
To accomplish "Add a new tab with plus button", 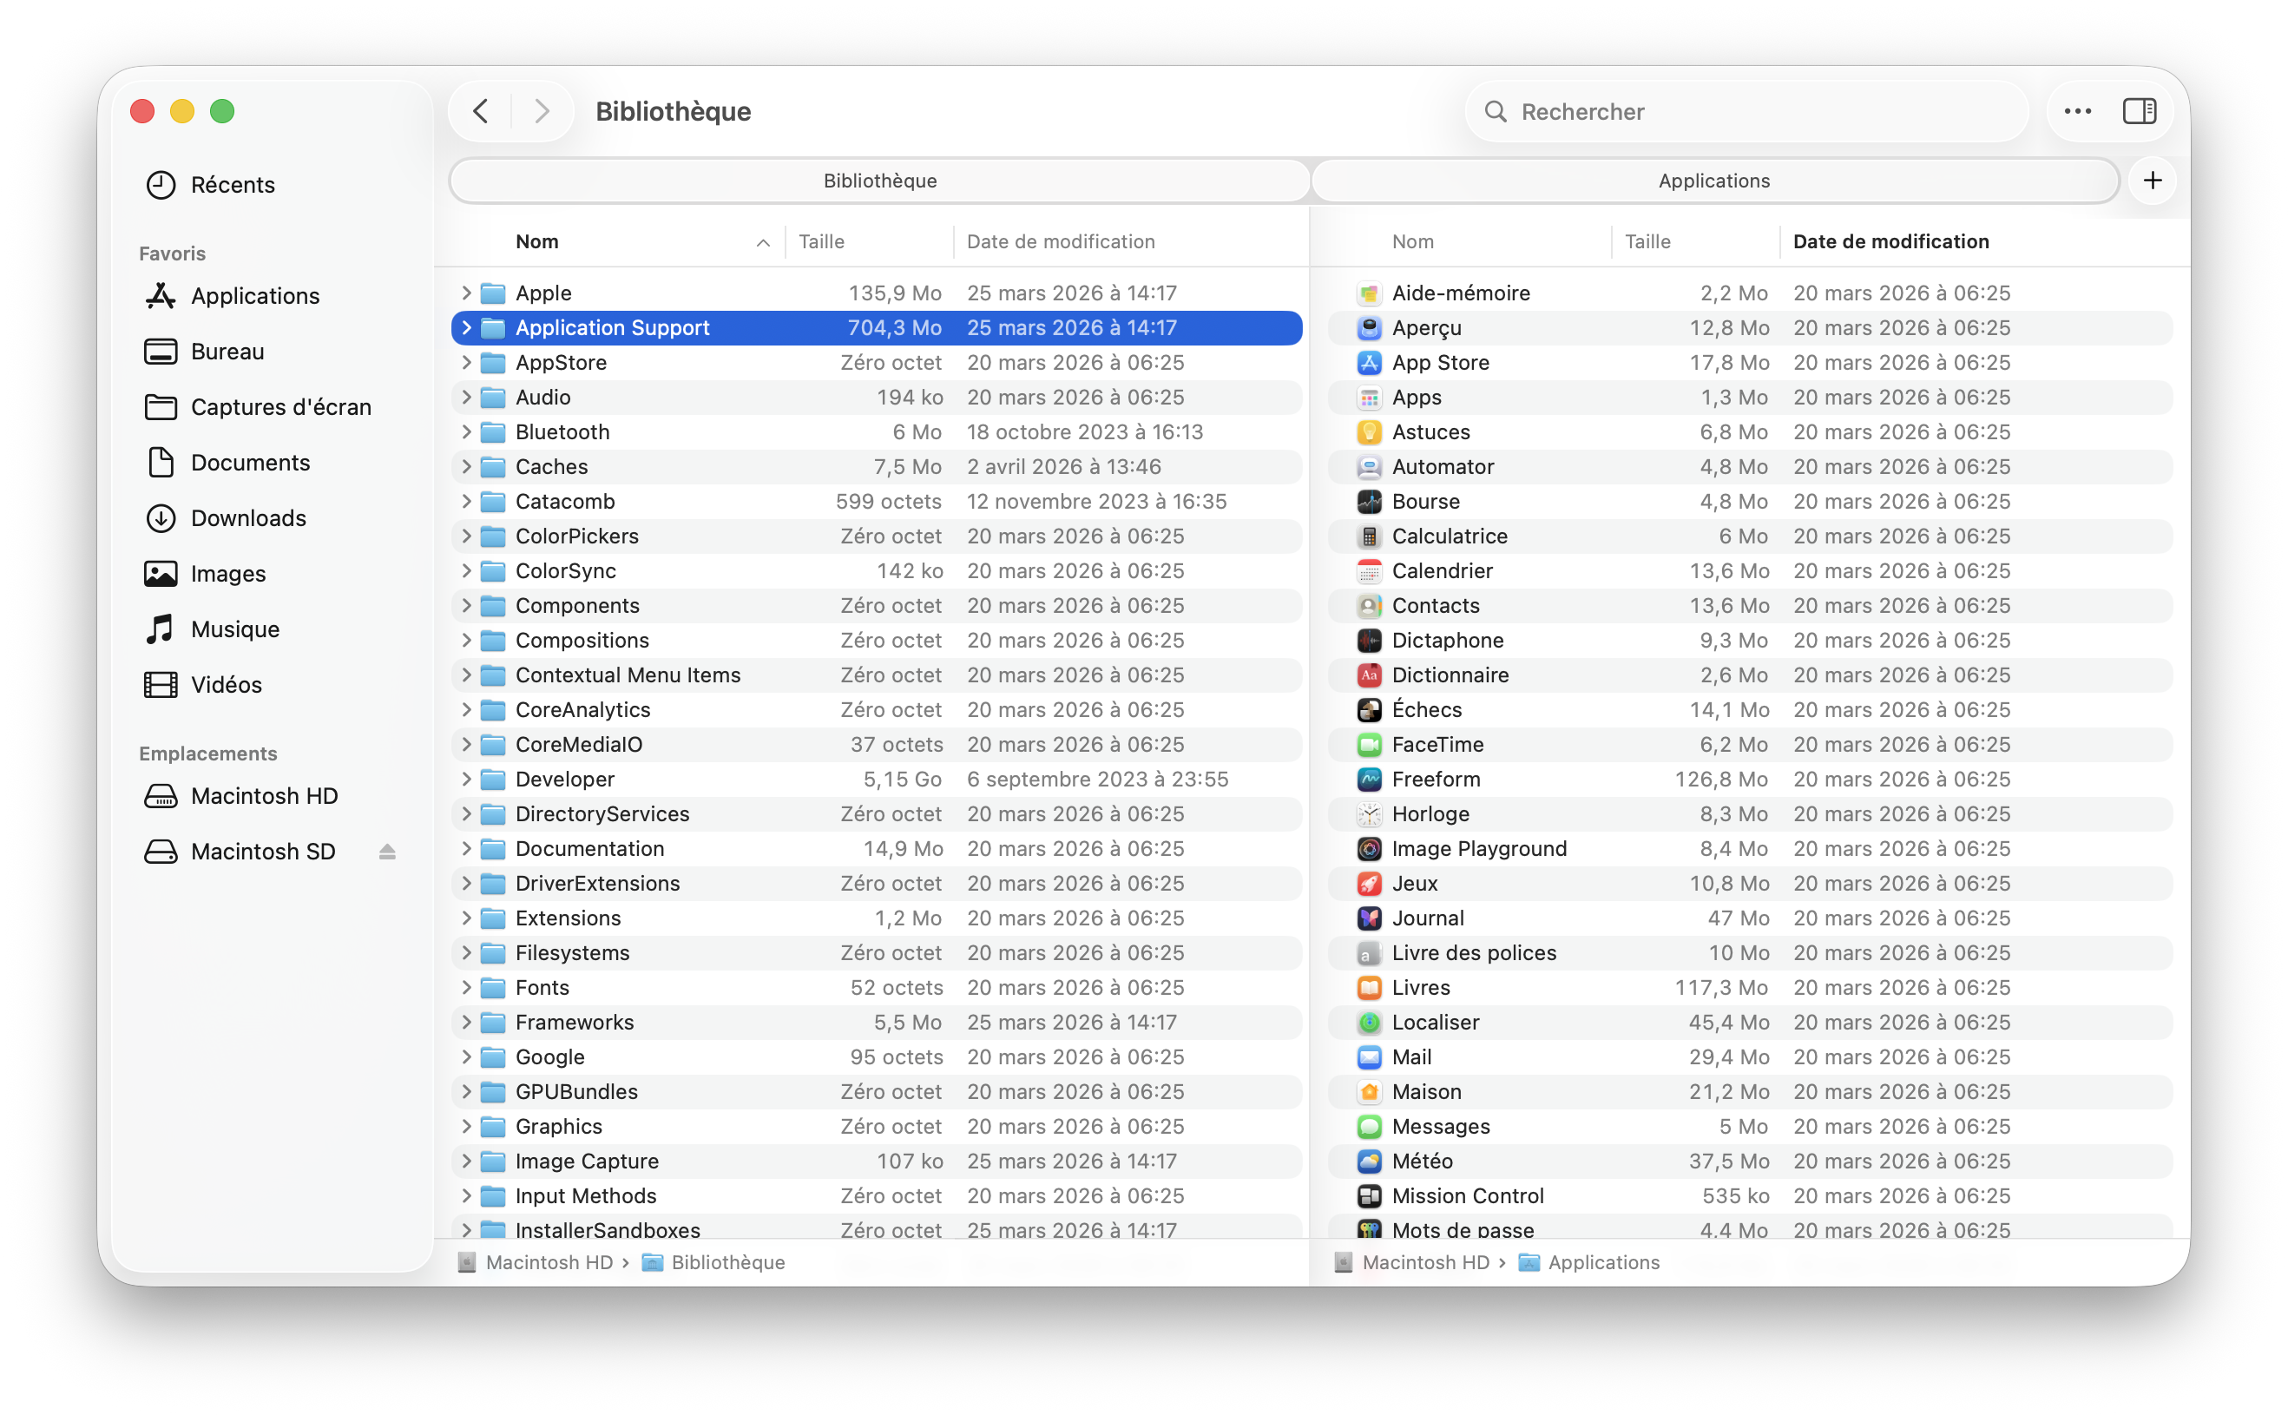I will point(2153,181).
